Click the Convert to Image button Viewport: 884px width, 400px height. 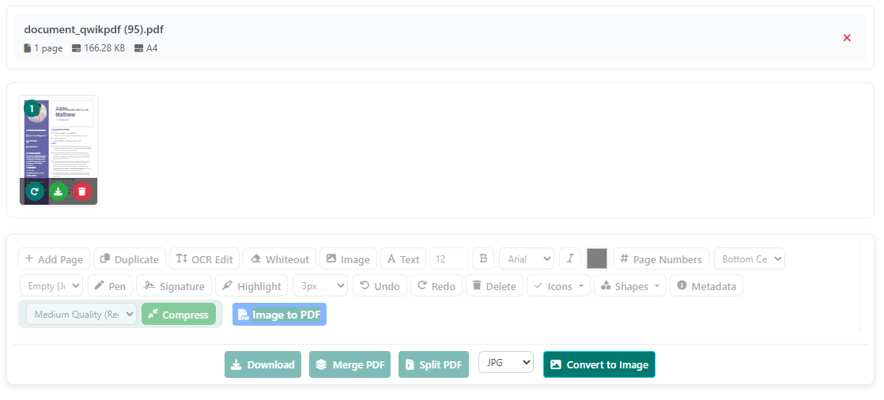tap(599, 364)
